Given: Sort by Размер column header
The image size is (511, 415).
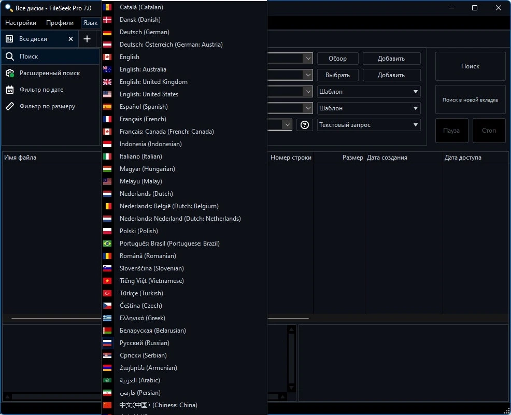Looking at the screenshot, I should (x=339, y=158).
